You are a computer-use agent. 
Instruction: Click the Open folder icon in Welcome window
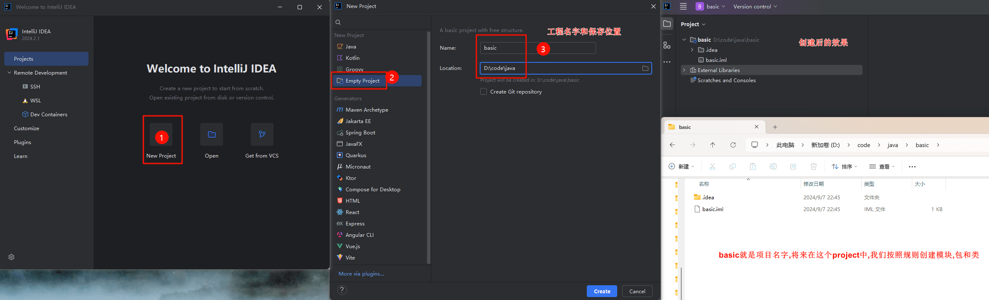coord(212,134)
